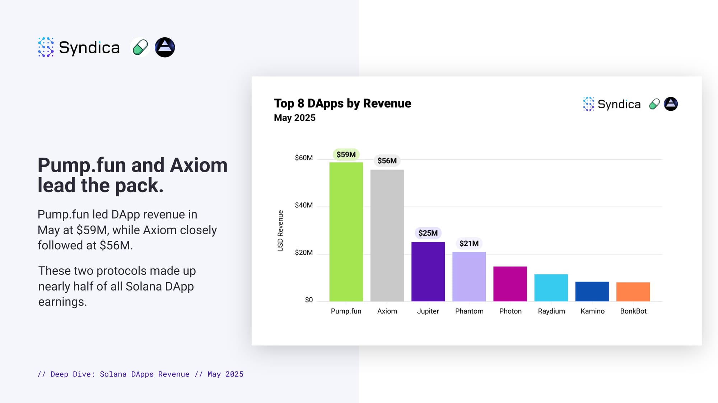The height and width of the screenshot is (403, 718).
Task: Select the orange BonkBot bar
Action: click(633, 292)
